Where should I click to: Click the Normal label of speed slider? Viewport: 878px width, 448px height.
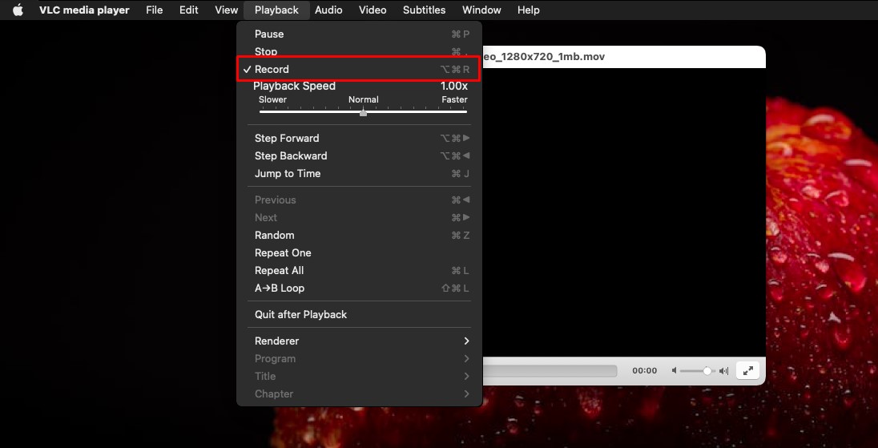[x=364, y=99]
